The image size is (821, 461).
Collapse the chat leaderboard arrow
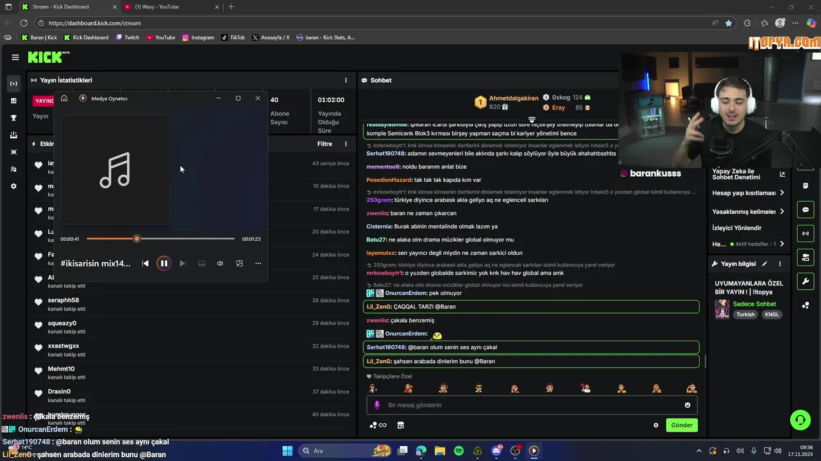532,120
